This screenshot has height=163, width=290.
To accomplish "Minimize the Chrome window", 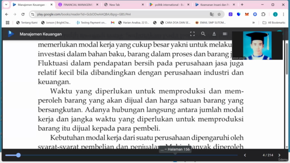I will coord(262,5).
